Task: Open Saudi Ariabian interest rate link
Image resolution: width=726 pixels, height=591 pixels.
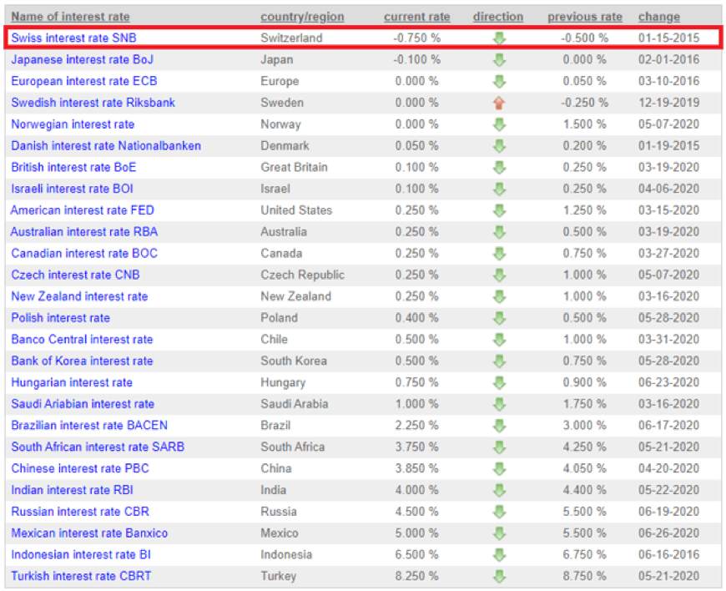Action: (x=83, y=404)
